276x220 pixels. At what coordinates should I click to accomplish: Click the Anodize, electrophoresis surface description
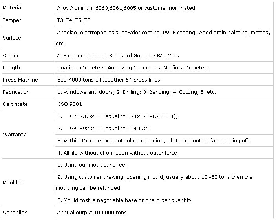pyautogui.click(x=163, y=38)
